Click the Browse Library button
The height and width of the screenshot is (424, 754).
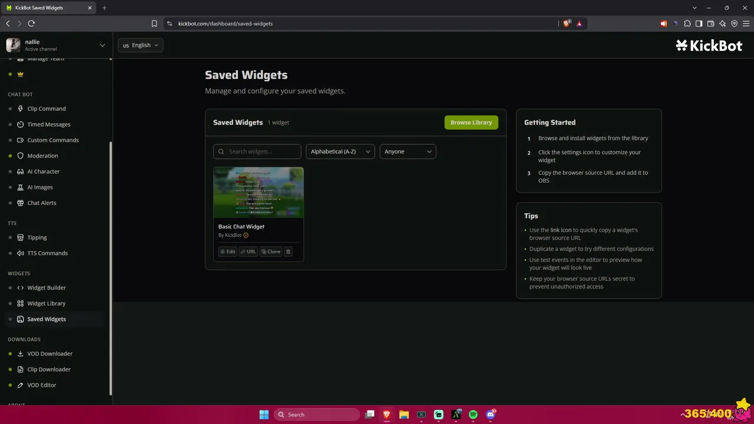coord(471,122)
